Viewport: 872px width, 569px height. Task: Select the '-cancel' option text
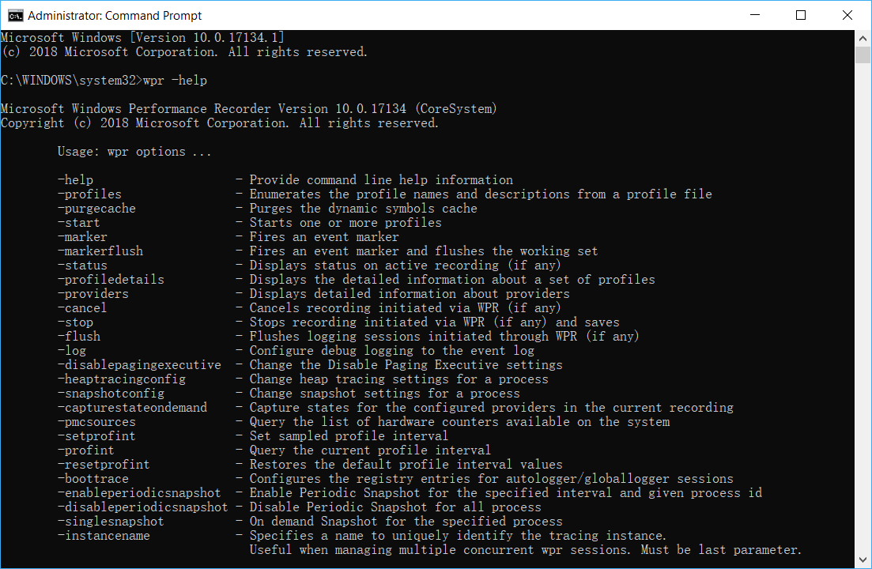coord(81,308)
